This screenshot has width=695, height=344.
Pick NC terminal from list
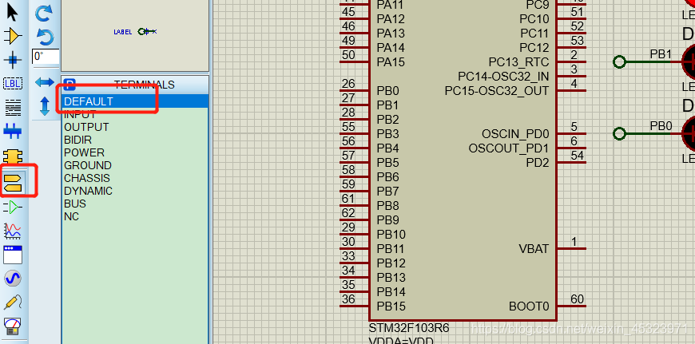click(x=71, y=217)
